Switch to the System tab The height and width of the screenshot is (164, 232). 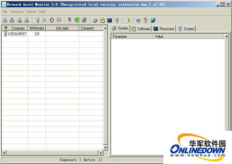point(120,28)
